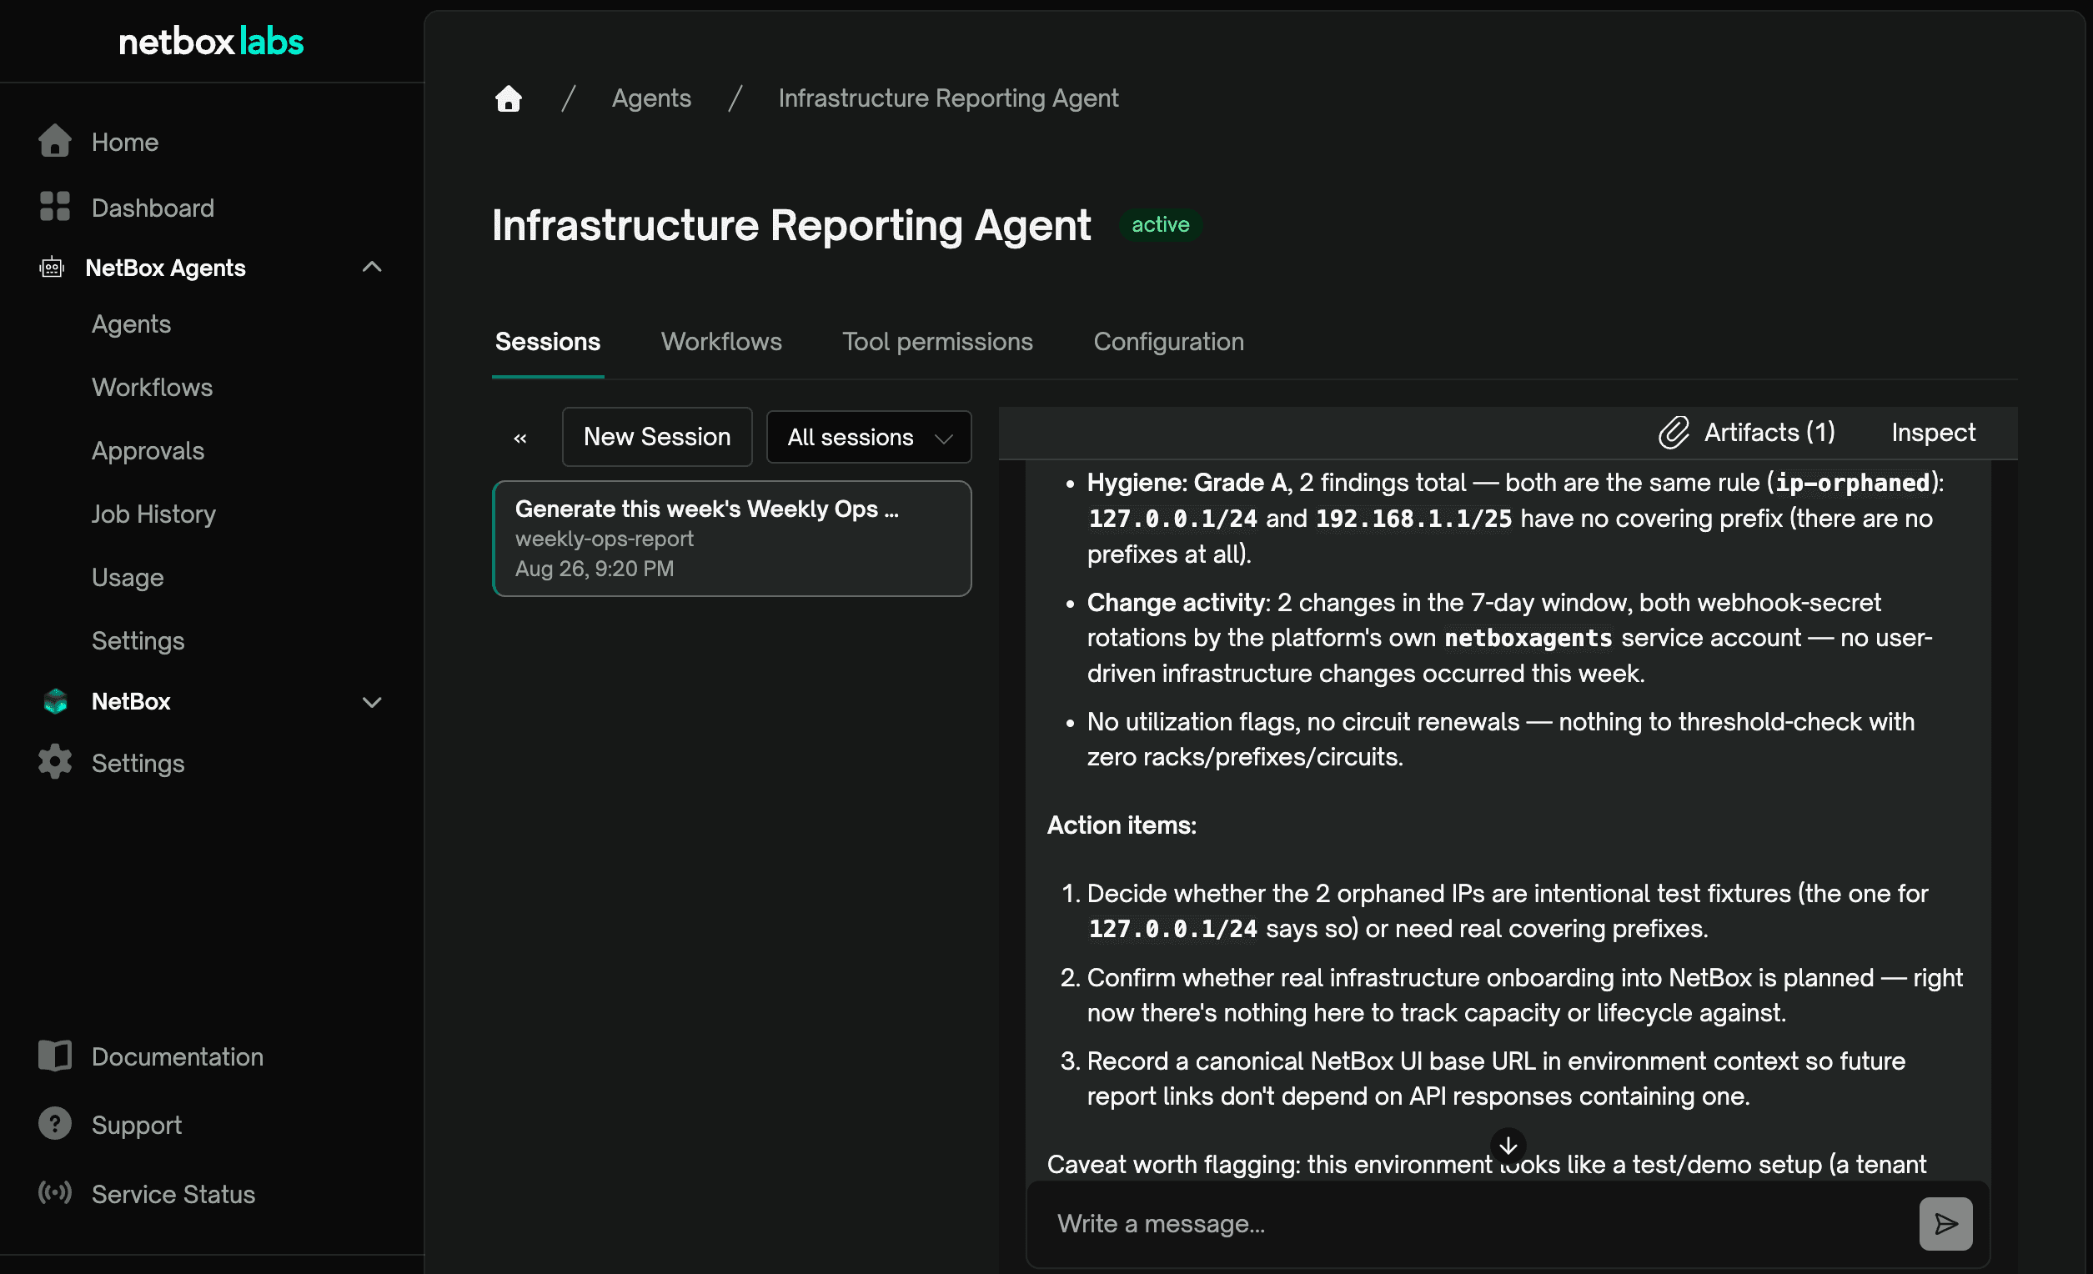Click the Agents breadcrumb link
The height and width of the screenshot is (1274, 2093).
[x=651, y=98]
